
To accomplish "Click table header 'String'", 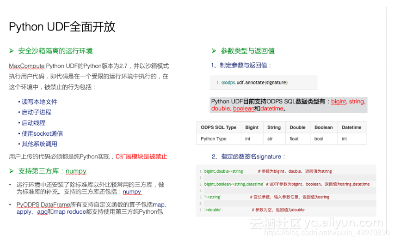I will [x=274, y=127].
